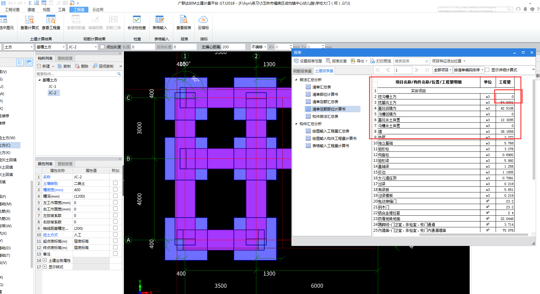Collapse the 做法汇总分析 tree node
Screen dimensions: 540x294
(296, 80)
